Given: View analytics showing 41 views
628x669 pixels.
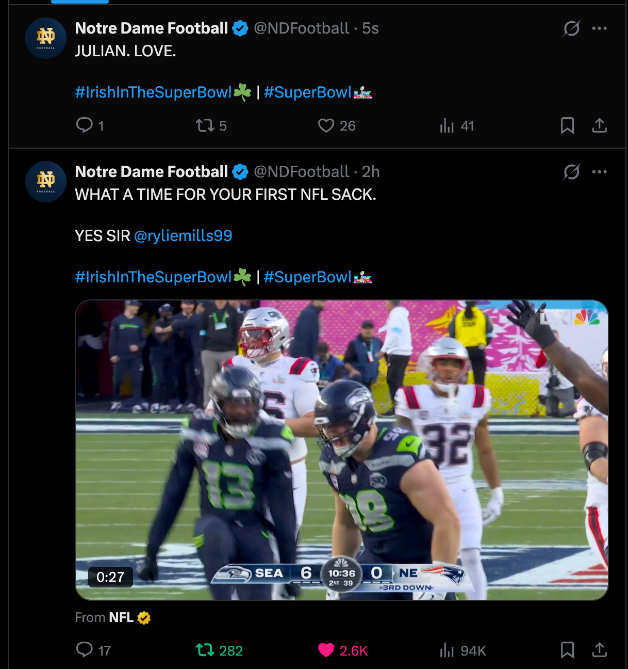Looking at the screenshot, I should pos(447,125).
